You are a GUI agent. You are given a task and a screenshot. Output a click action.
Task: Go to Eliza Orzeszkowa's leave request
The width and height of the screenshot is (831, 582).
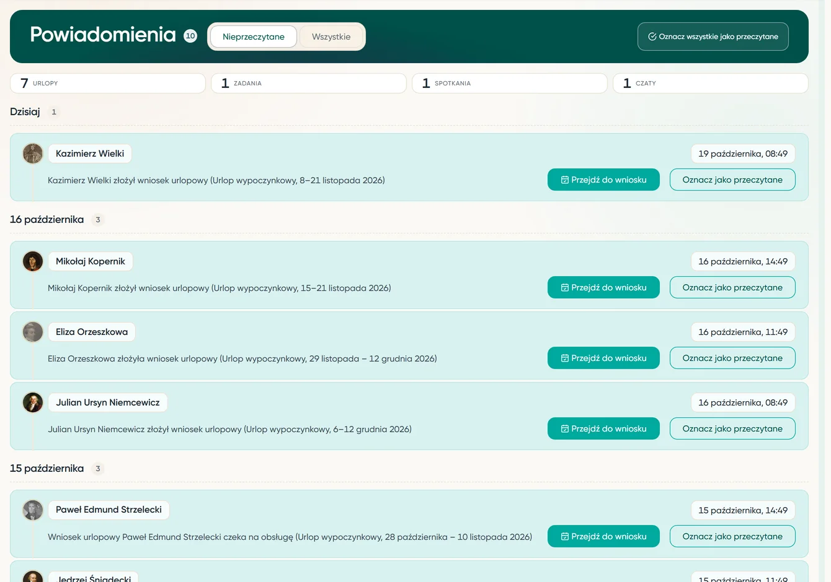(x=603, y=358)
